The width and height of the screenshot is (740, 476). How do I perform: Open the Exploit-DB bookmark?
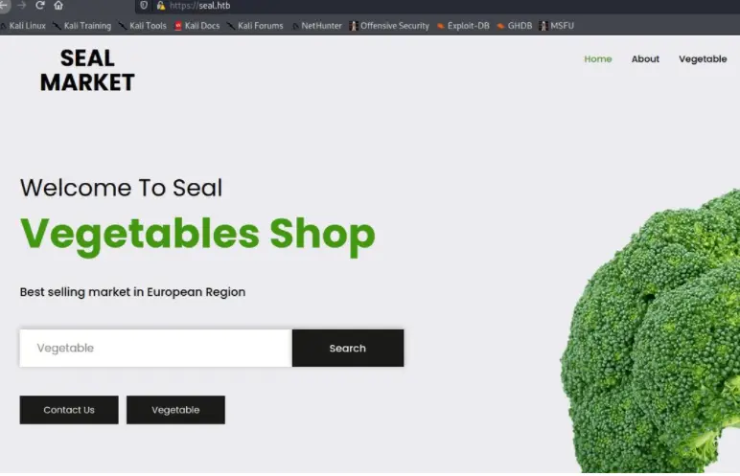[x=463, y=26]
